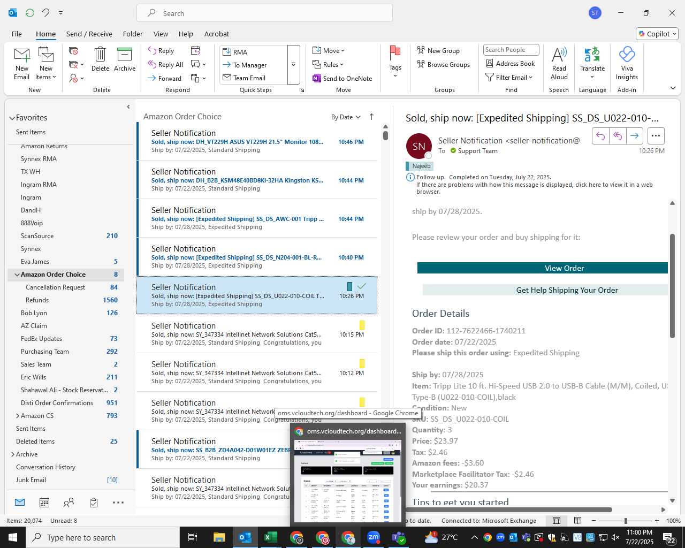Click the reading pane Forward arrow icon
Screen dimensions: 685x548
[x=634, y=136]
